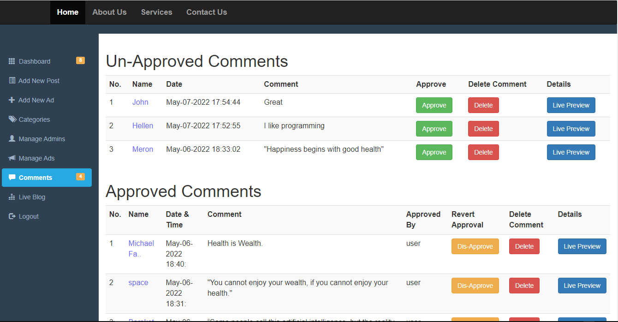Open Manage Admins in sidebar
The image size is (618, 322).
pyautogui.click(x=47, y=139)
